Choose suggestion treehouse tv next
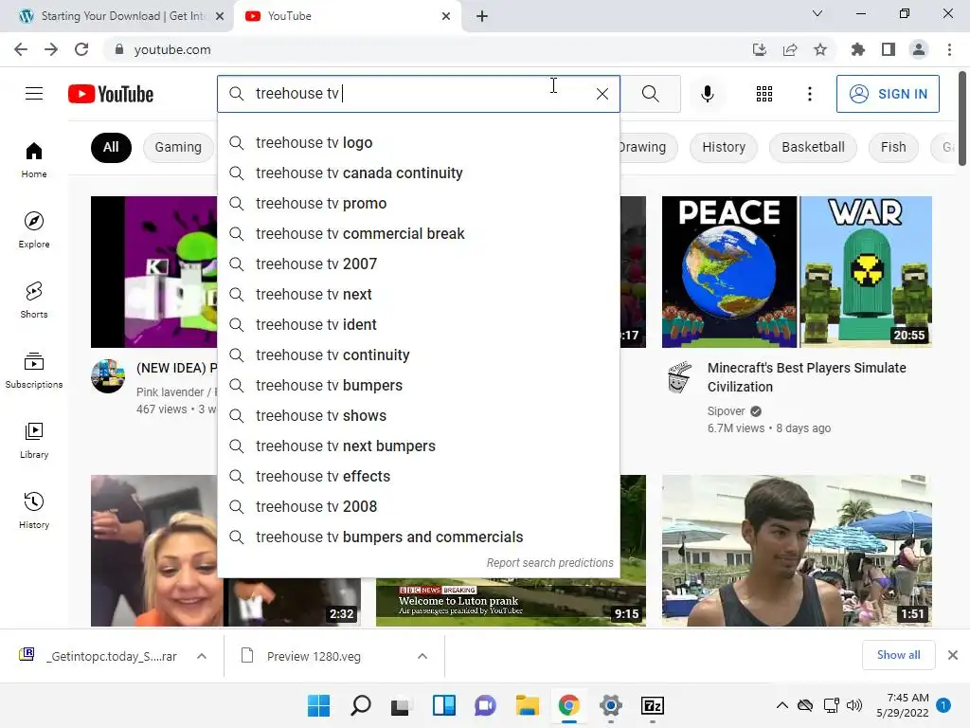This screenshot has width=970, height=728. click(418, 294)
